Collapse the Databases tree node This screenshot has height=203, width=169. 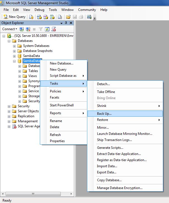click(9, 41)
